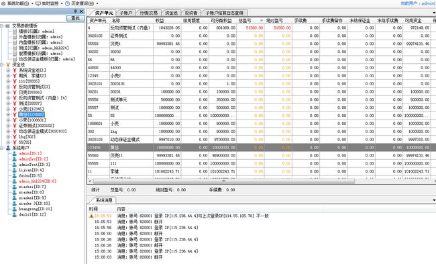Viewport: 436px width, 264px height.
Task: Select the 资产单元 tab
Action: [x=104, y=13]
